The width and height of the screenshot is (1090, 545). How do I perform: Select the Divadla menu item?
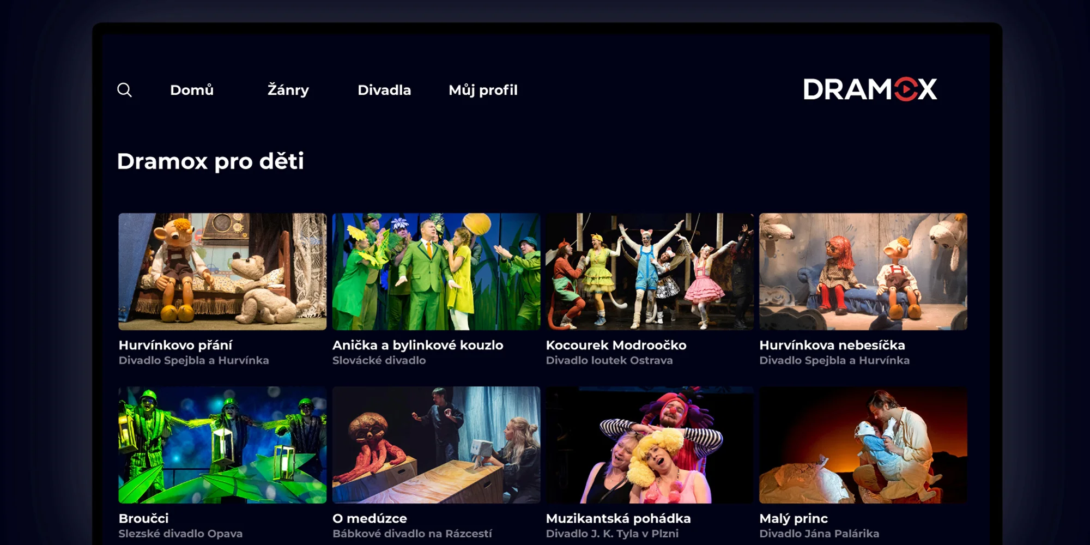[x=384, y=90]
